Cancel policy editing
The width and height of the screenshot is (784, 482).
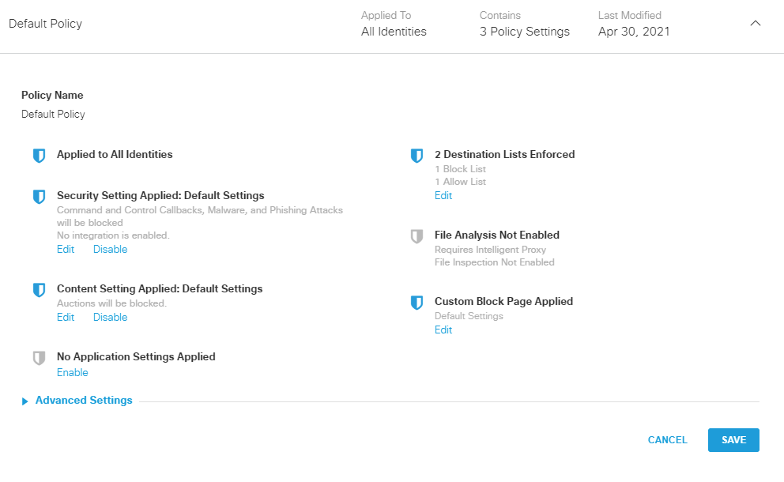(x=667, y=440)
